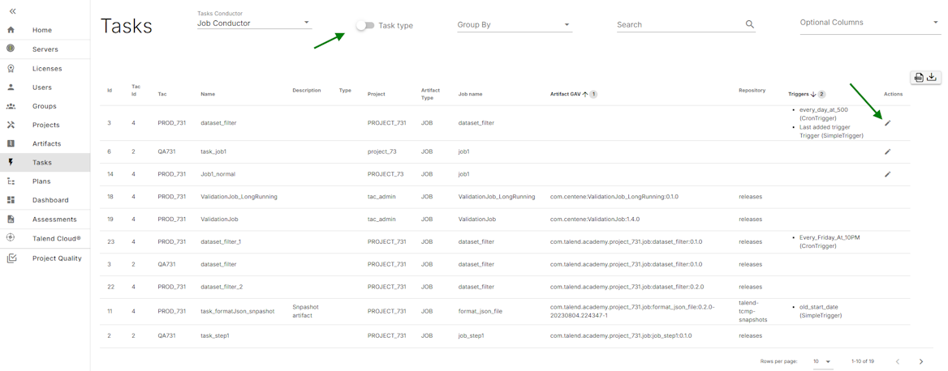Screen dimensions: 948x371
Task: Toggle the Task type switch
Action: (x=365, y=25)
